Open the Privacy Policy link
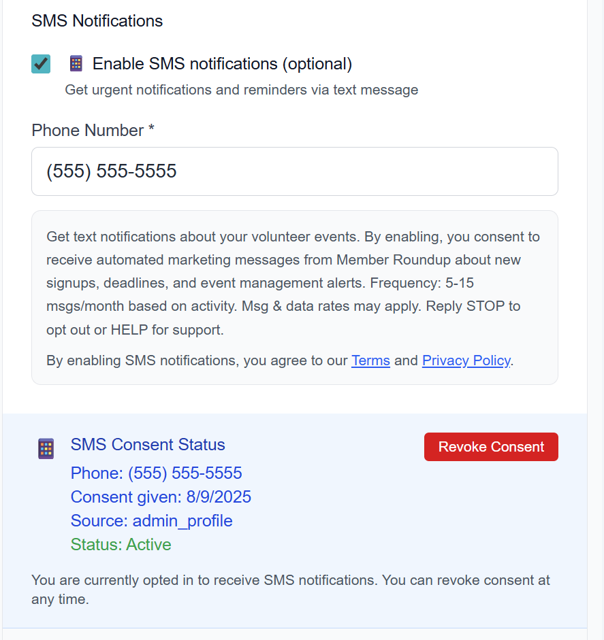Image resolution: width=604 pixels, height=640 pixels. pos(466,361)
